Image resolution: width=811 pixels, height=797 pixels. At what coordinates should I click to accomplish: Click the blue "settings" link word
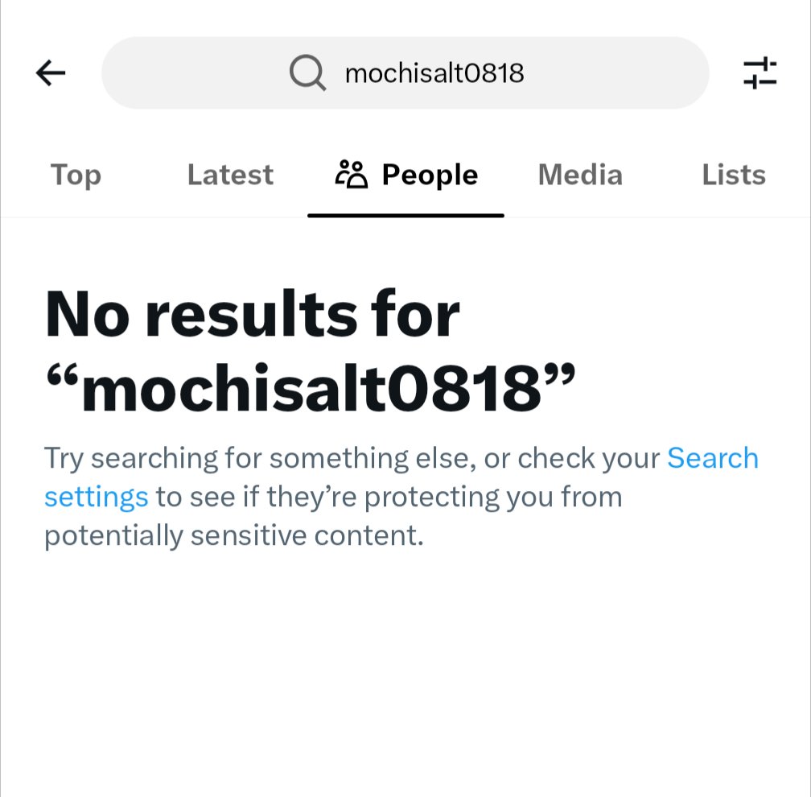pyautogui.click(x=97, y=497)
